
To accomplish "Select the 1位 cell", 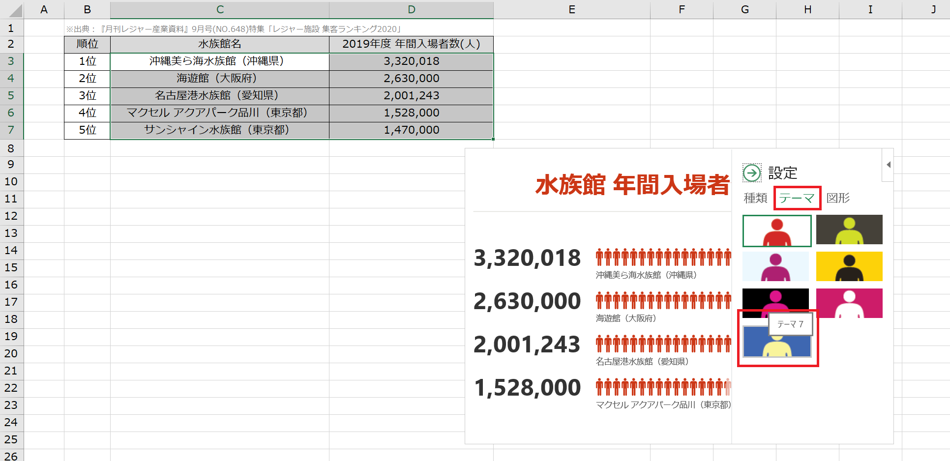I will [87, 61].
